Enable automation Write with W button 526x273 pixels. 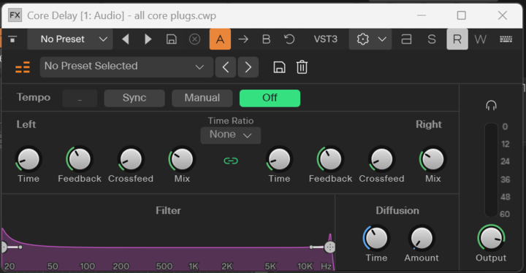pos(481,39)
